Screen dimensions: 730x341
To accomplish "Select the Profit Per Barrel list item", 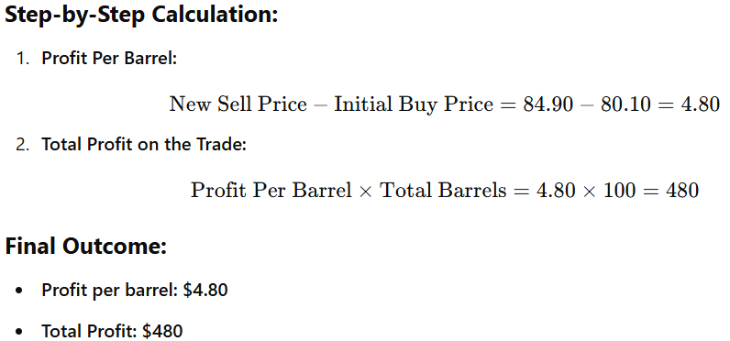I will tap(109, 58).
